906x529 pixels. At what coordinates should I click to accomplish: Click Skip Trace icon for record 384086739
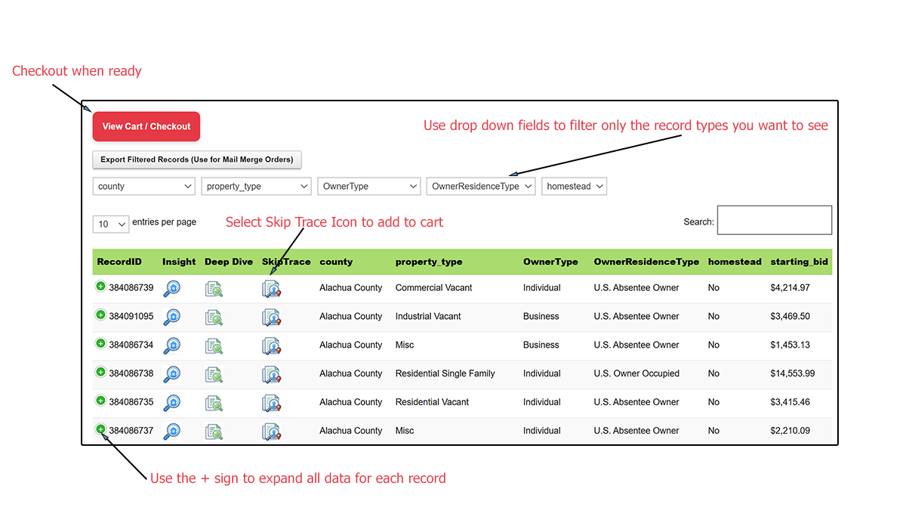271,289
